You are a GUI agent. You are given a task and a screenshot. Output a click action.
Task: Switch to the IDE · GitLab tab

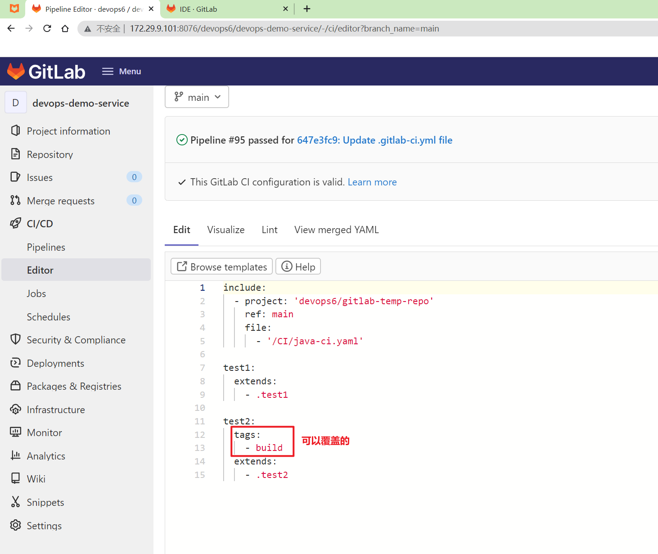click(225, 9)
